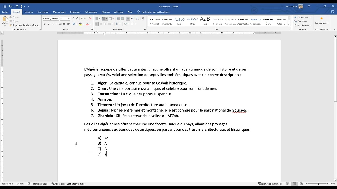Click the Remplacer replace tool
The image size is (337, 189).
coord(301,21)
